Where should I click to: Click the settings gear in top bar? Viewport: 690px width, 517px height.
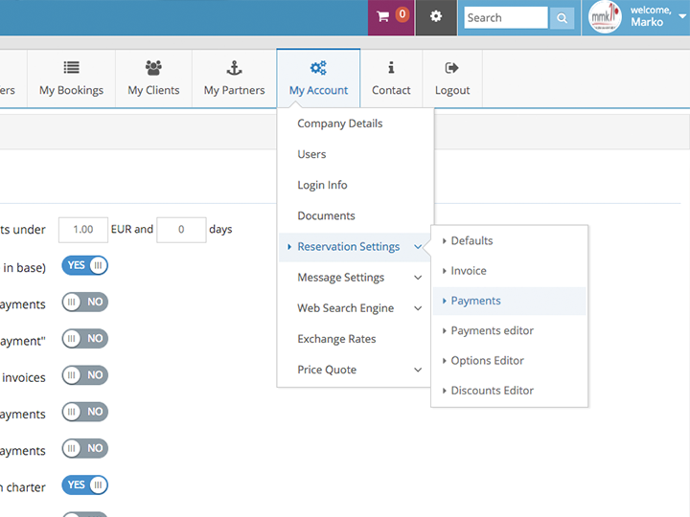pyautogui.click(x=436, y=16)
